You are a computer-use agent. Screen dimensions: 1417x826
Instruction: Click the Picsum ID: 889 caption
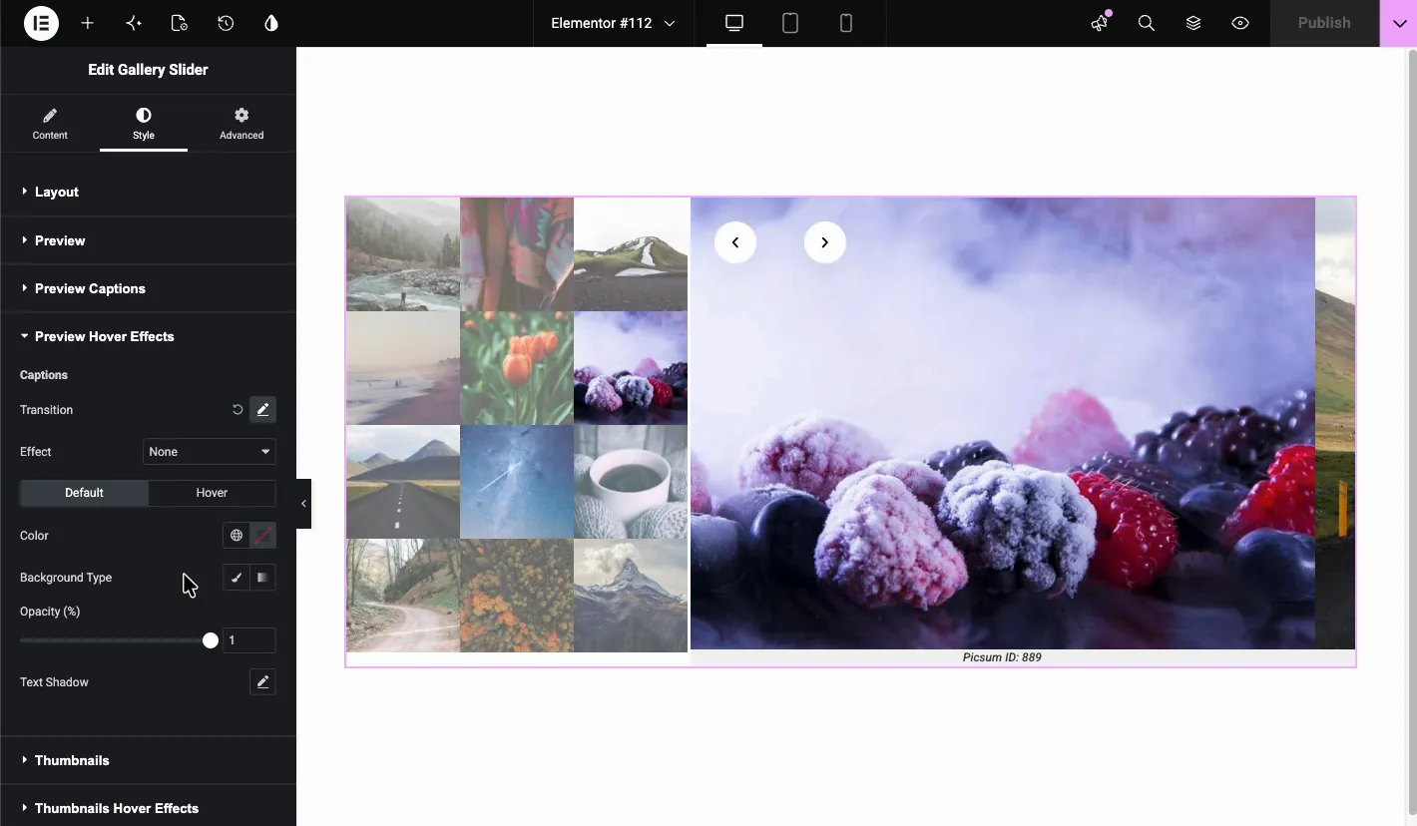coord(1002,657)
